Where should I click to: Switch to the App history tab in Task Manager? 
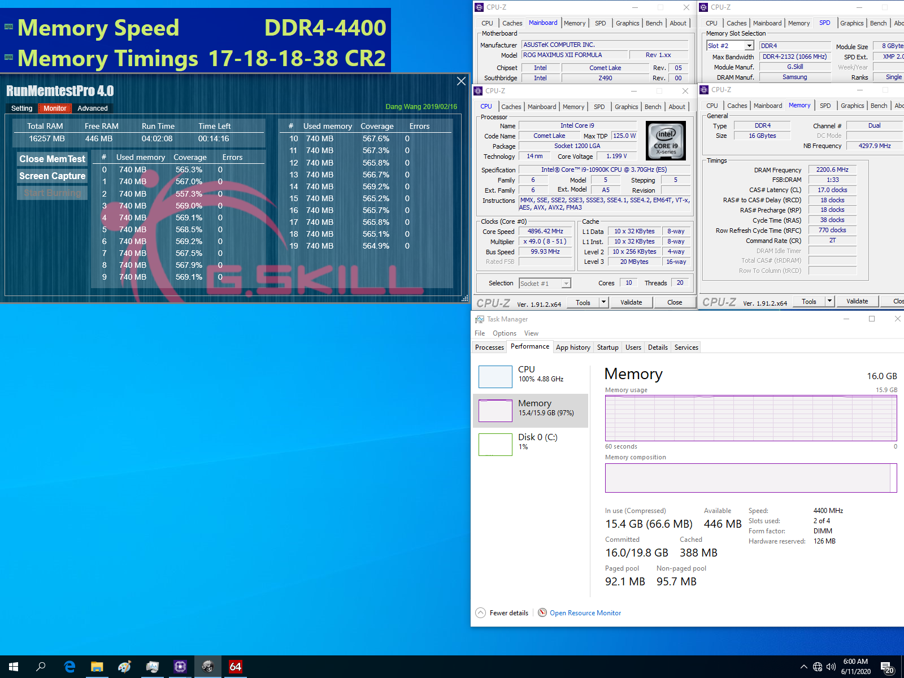pyautogui.click(x=573, y=347)
